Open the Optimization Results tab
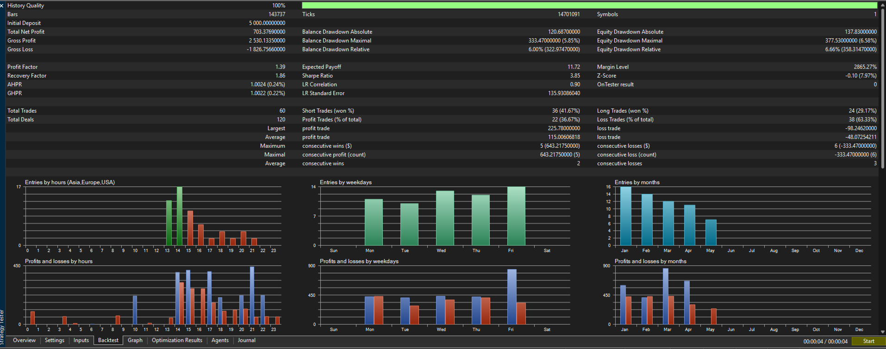Screen dimensions: 886x349 click(177, 340)
